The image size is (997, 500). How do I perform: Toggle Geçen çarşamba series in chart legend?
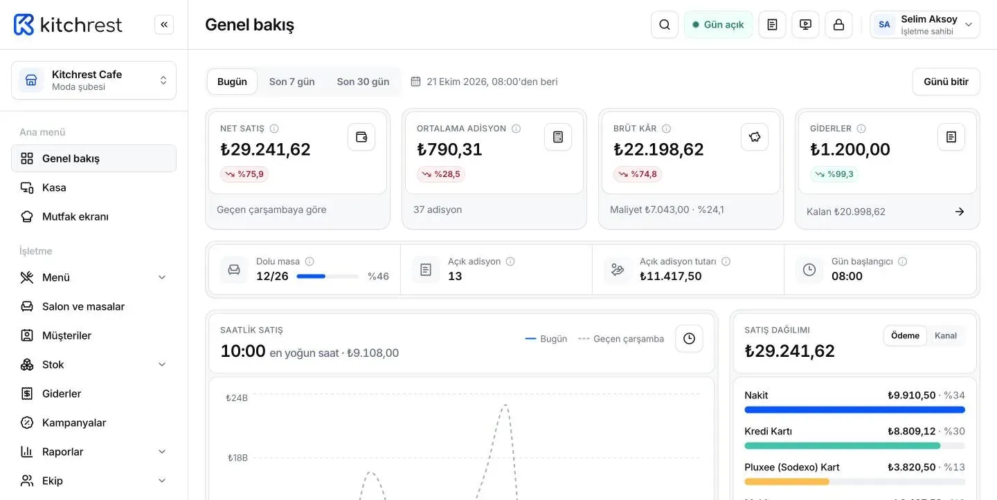621,339
